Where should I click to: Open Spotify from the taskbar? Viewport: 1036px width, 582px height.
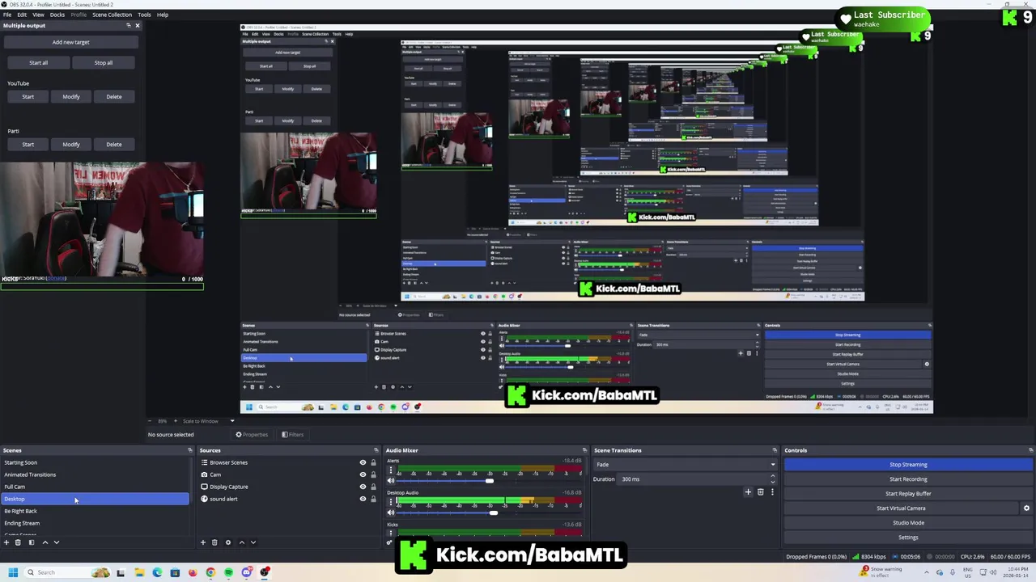point(228,572)
